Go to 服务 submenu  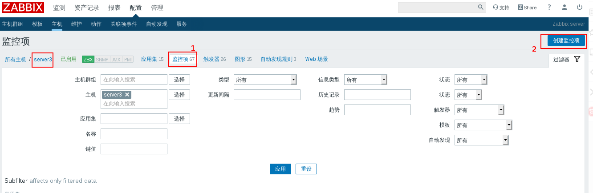pyautogui.click(x=182, y=24)
